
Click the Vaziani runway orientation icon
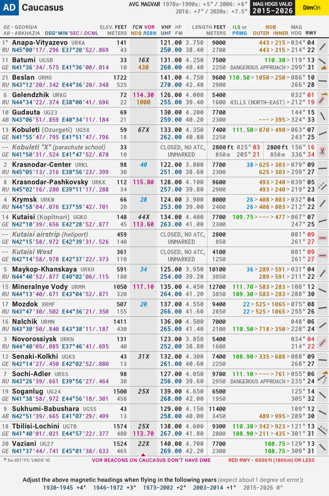pyautogui.click(x=322, y=447)
